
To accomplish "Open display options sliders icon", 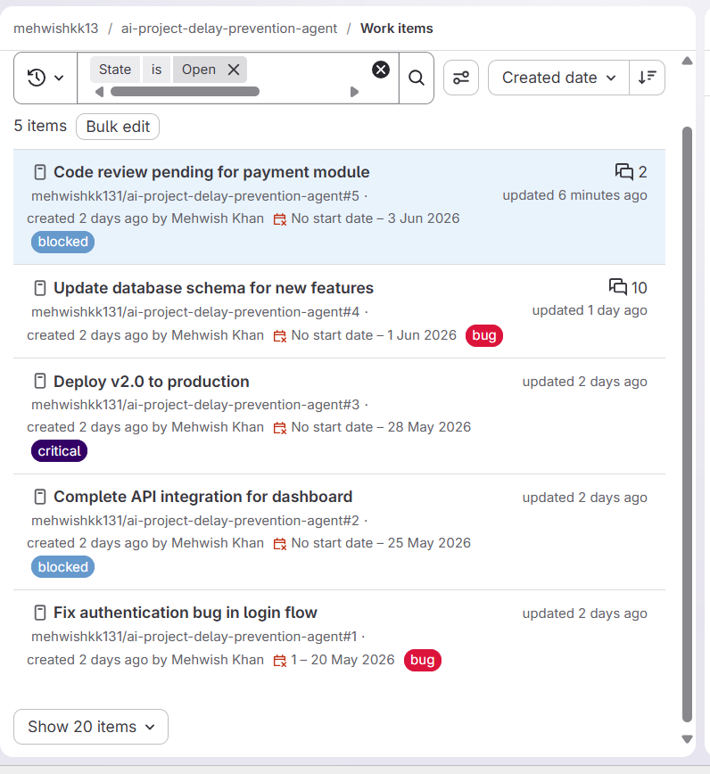I will 460,78.
